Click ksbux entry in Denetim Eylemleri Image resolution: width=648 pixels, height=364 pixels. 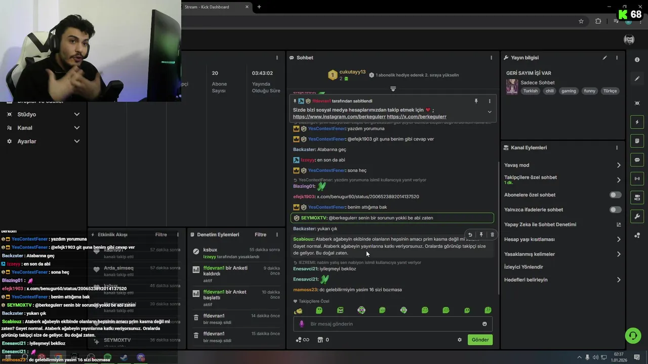point(236,253)
